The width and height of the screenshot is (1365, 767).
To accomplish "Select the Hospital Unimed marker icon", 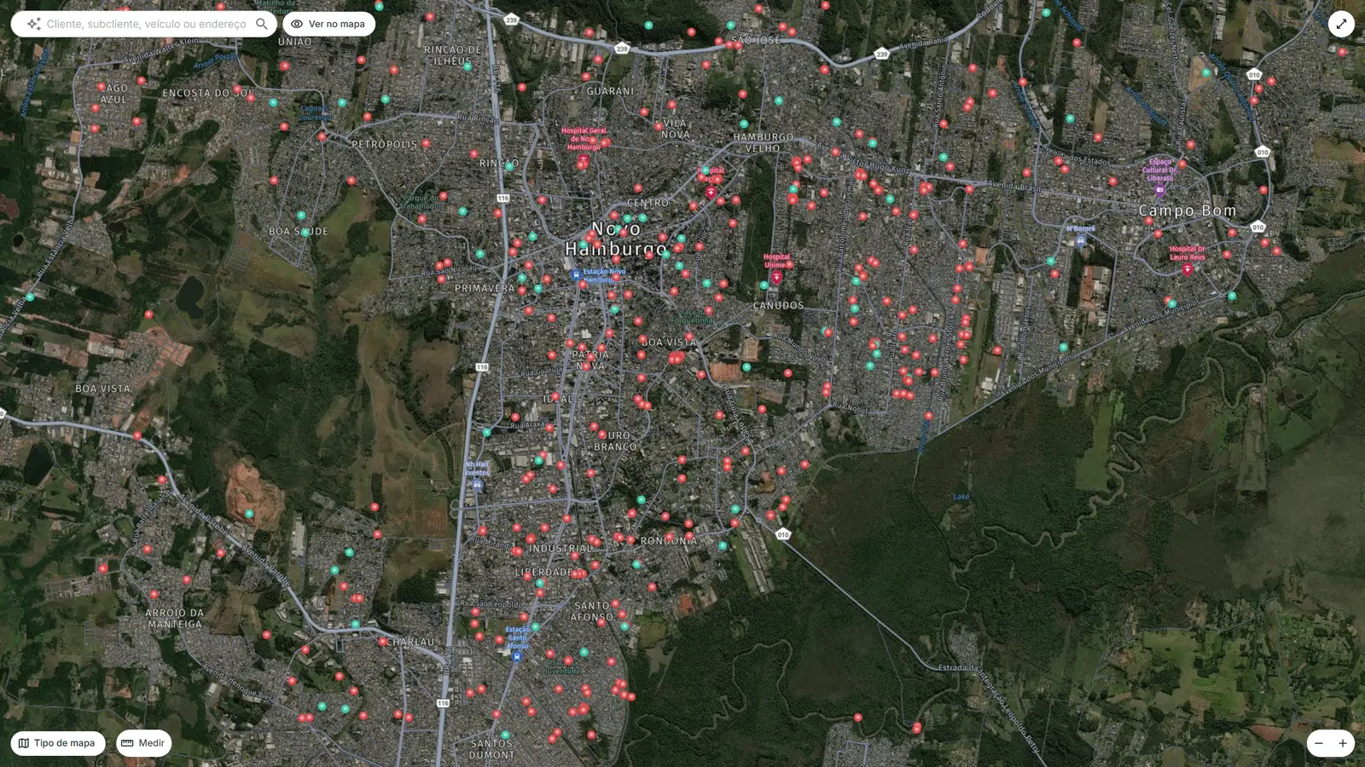I will (776, 278).
